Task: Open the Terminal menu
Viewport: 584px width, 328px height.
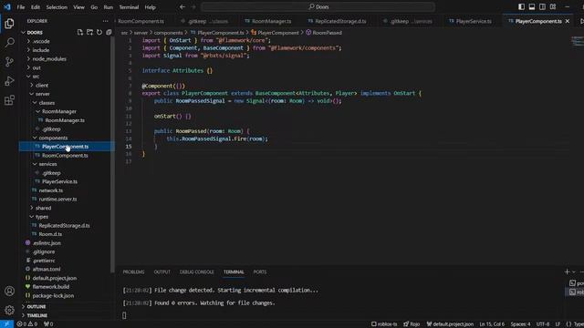Action: coord(129,7)
